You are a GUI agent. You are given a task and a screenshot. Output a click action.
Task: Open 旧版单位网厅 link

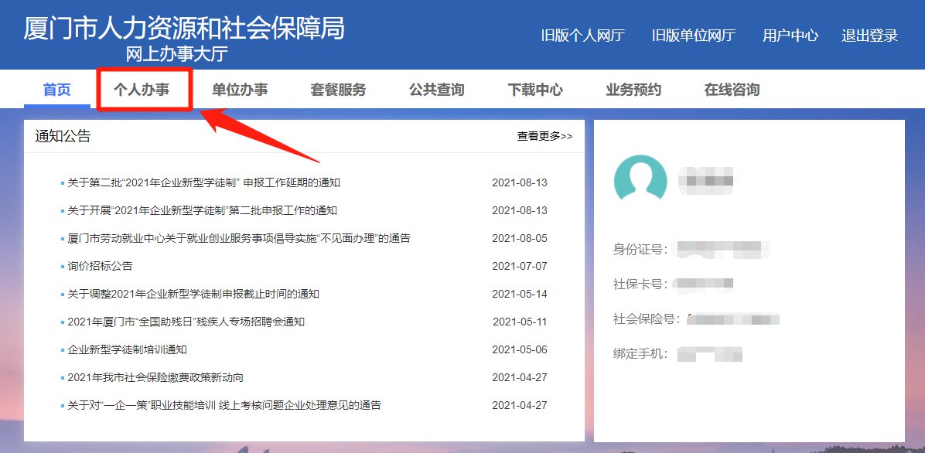(x=693, y=36)
